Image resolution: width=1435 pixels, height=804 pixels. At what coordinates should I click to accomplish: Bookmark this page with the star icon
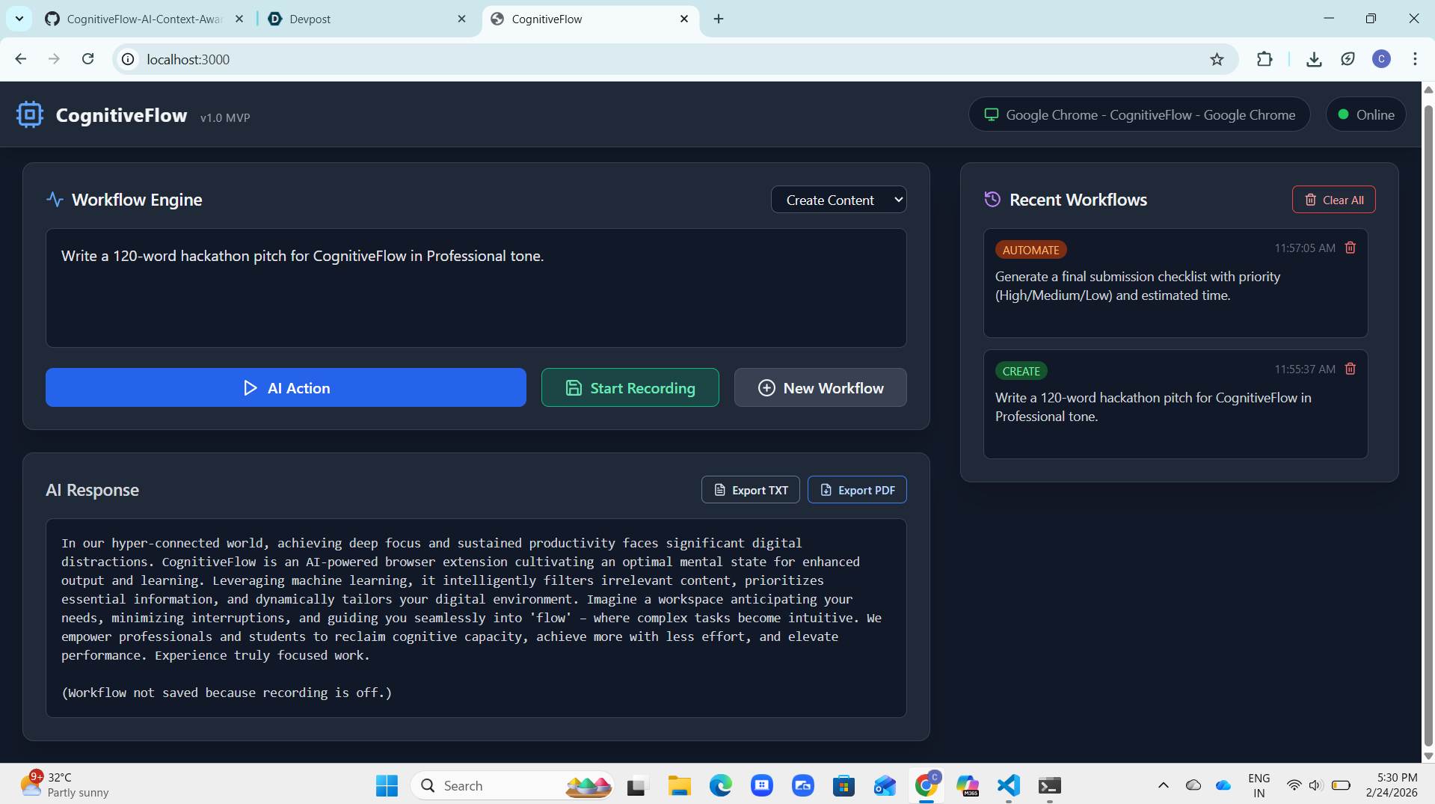[x=1217, y=59]
